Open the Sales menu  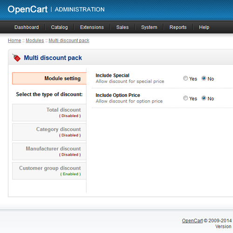tap(123, 27)
